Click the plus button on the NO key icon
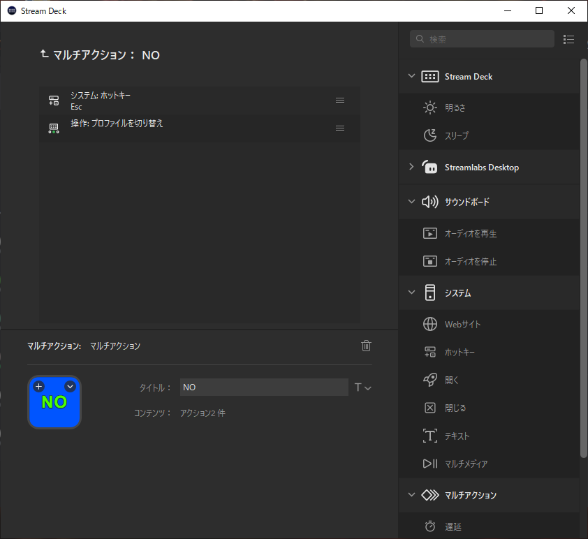Screen dimensions: 588x539 [x=39, y=386]
